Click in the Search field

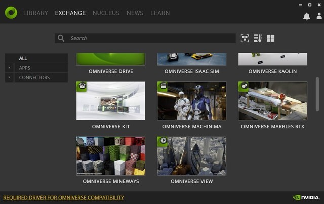145,38
